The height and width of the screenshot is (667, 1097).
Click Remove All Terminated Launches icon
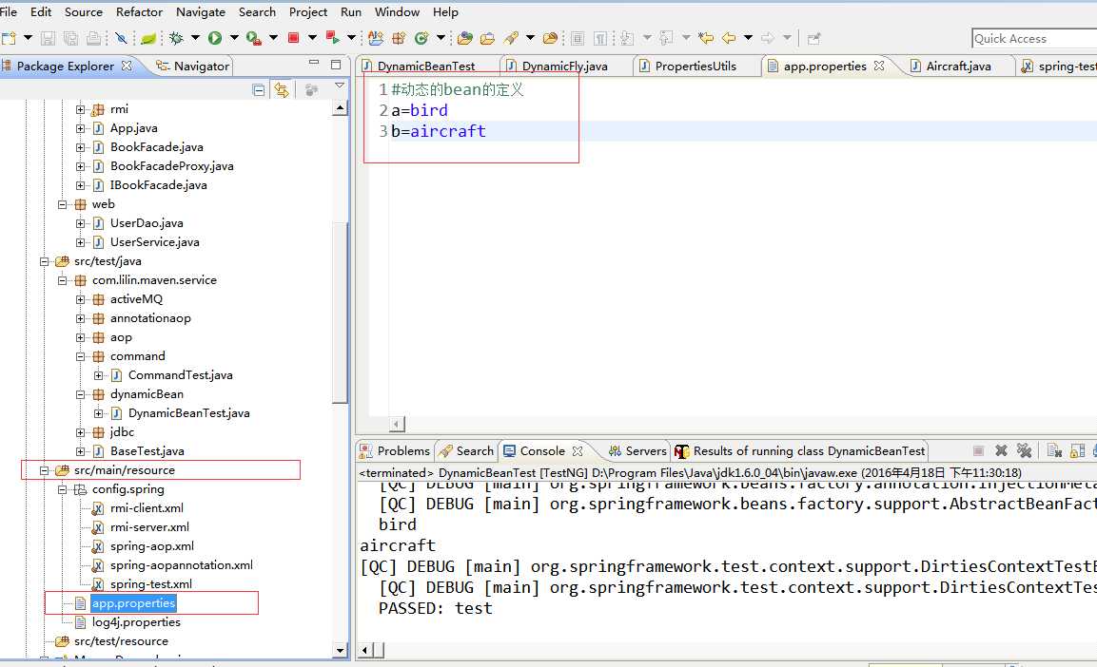click(x=1024, y=450)
